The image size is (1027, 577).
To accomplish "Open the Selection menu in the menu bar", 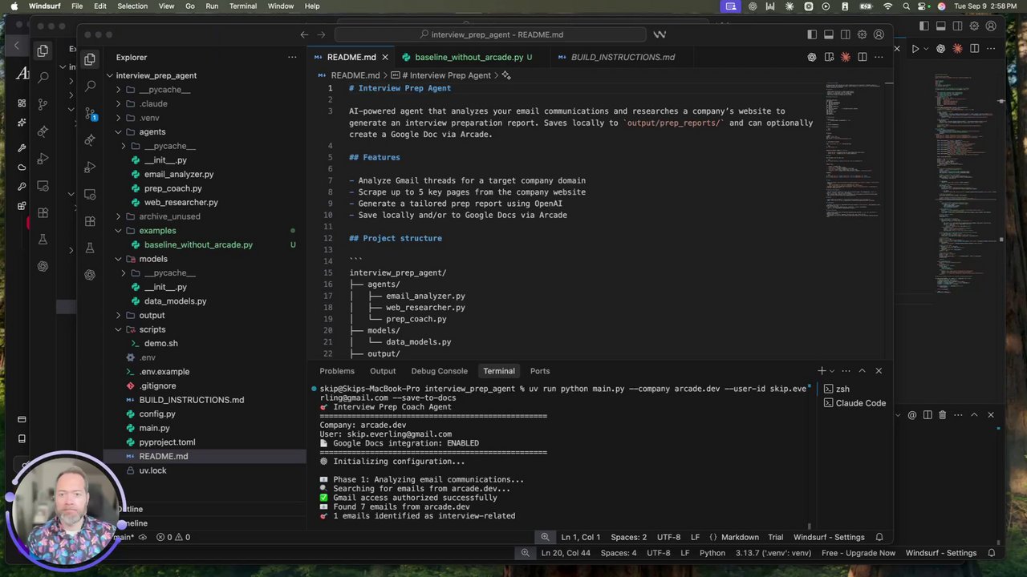I will coord(132,6).
